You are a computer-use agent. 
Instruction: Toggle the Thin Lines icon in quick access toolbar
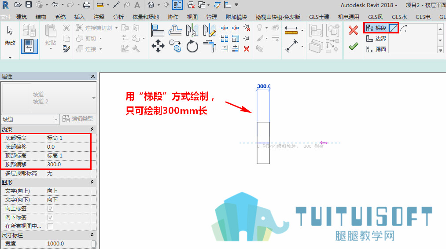pos(177,5)
